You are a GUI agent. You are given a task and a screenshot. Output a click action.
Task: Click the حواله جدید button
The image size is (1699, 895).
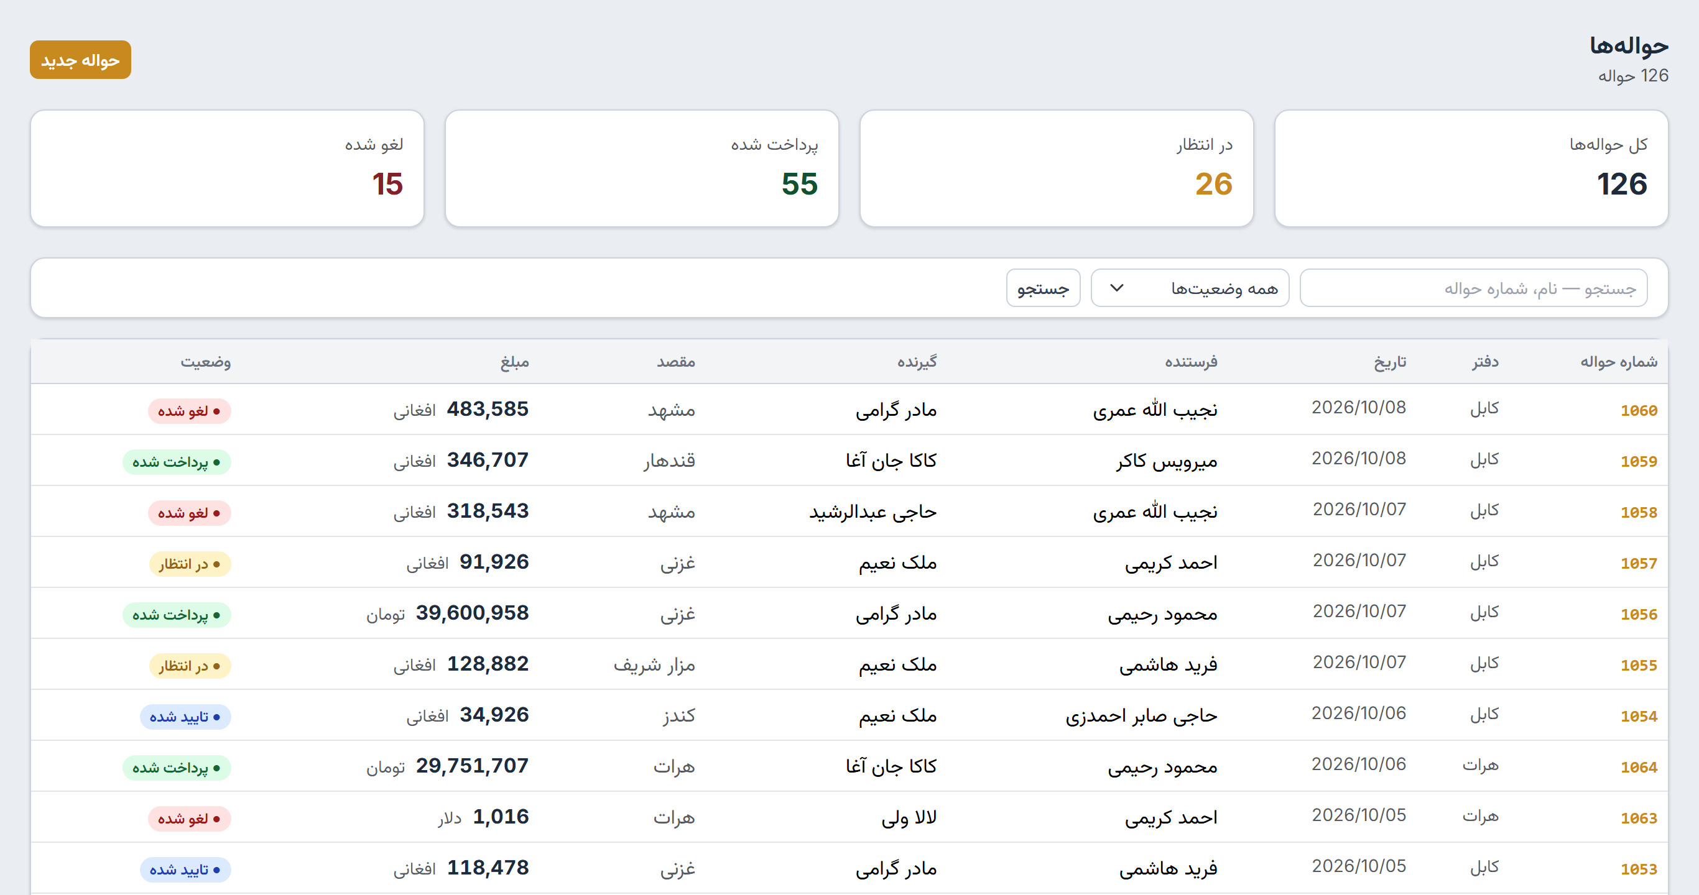80,60
